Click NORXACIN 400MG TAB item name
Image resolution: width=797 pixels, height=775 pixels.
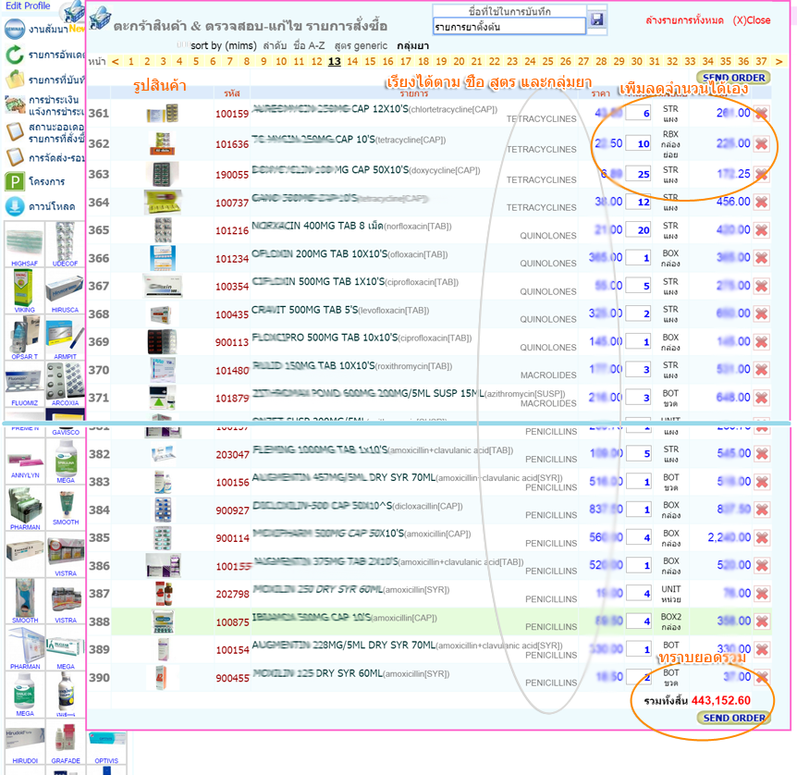coord(317,226)
